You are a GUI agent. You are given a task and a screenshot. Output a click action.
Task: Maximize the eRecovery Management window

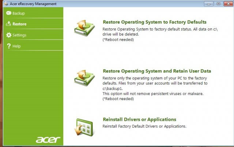pyautogui.click(x=218, y=4)
